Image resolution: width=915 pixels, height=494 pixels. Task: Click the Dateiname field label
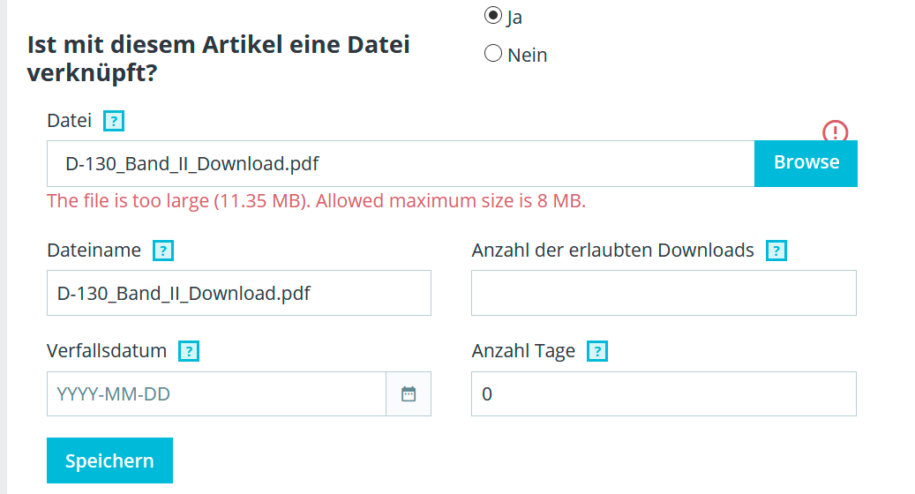pyautogui.click(x=94, y=251)
